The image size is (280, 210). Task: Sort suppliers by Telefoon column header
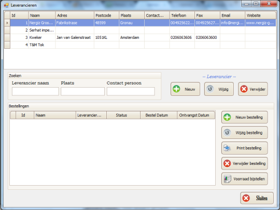click(x=182, y=16)
